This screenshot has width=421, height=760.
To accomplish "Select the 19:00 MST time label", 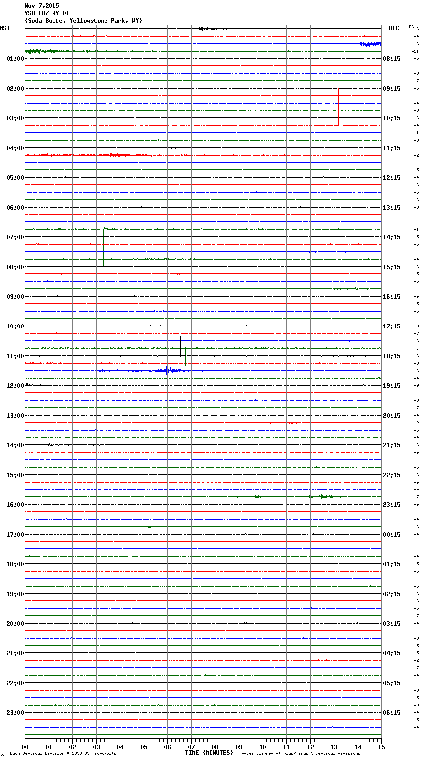I will [15, 594].
